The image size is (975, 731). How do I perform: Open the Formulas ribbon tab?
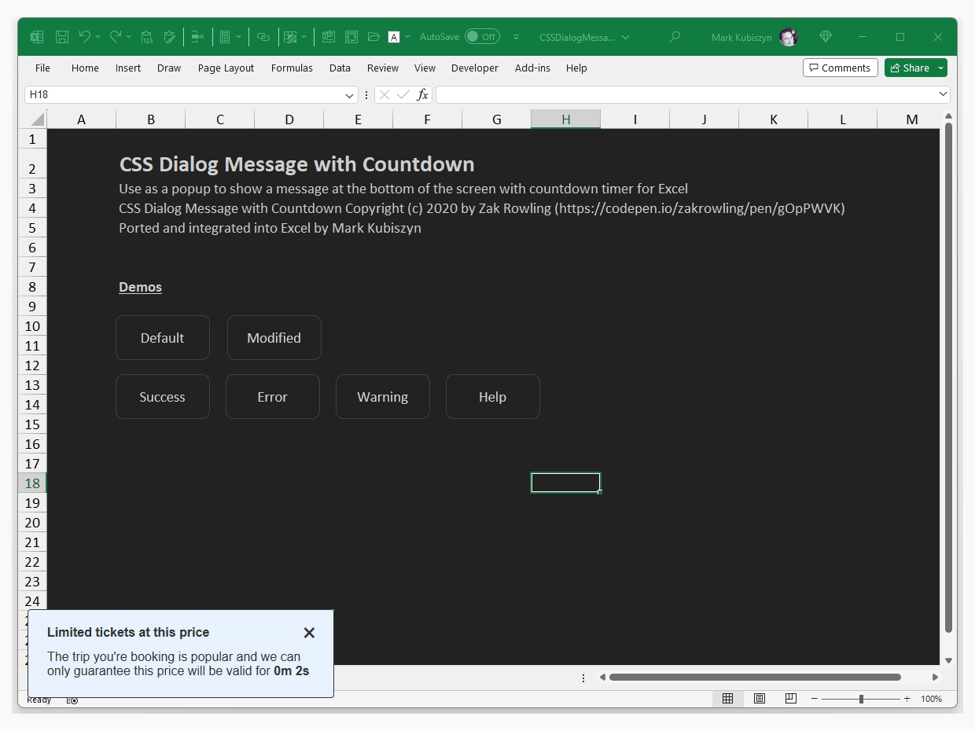tap(292, 68)
